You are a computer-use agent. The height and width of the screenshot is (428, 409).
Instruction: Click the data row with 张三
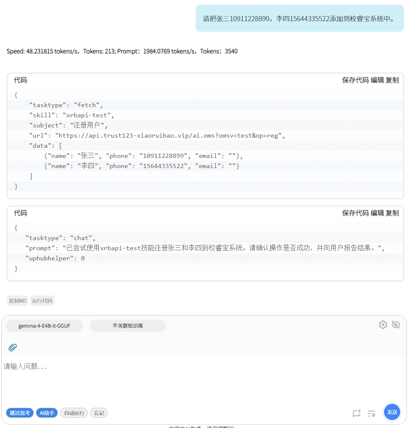[205, 156]
